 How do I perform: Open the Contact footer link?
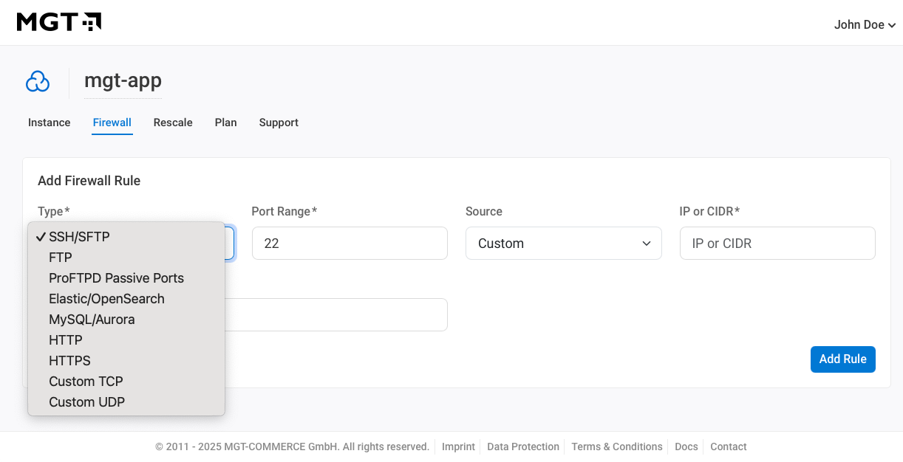pos(729,447)
